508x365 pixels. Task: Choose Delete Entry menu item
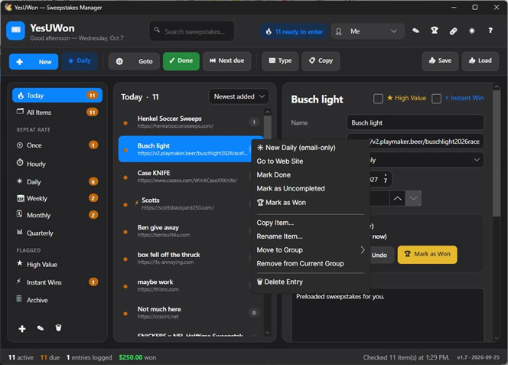pyautogui.click(x=311, y=282)
